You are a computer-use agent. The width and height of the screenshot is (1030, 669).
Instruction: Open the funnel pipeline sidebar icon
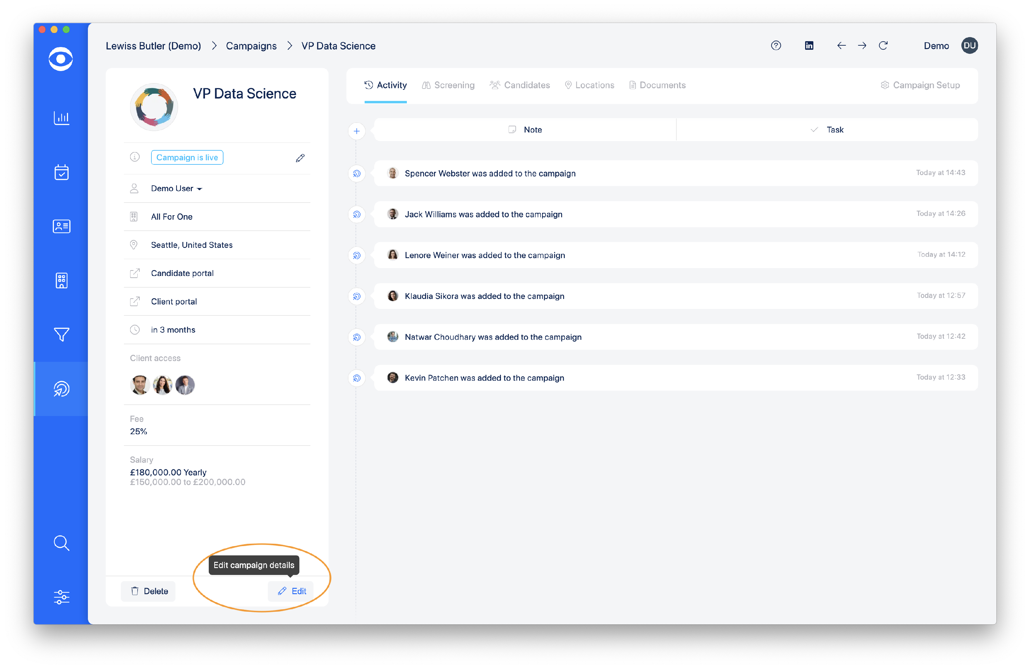click(61, 334)
